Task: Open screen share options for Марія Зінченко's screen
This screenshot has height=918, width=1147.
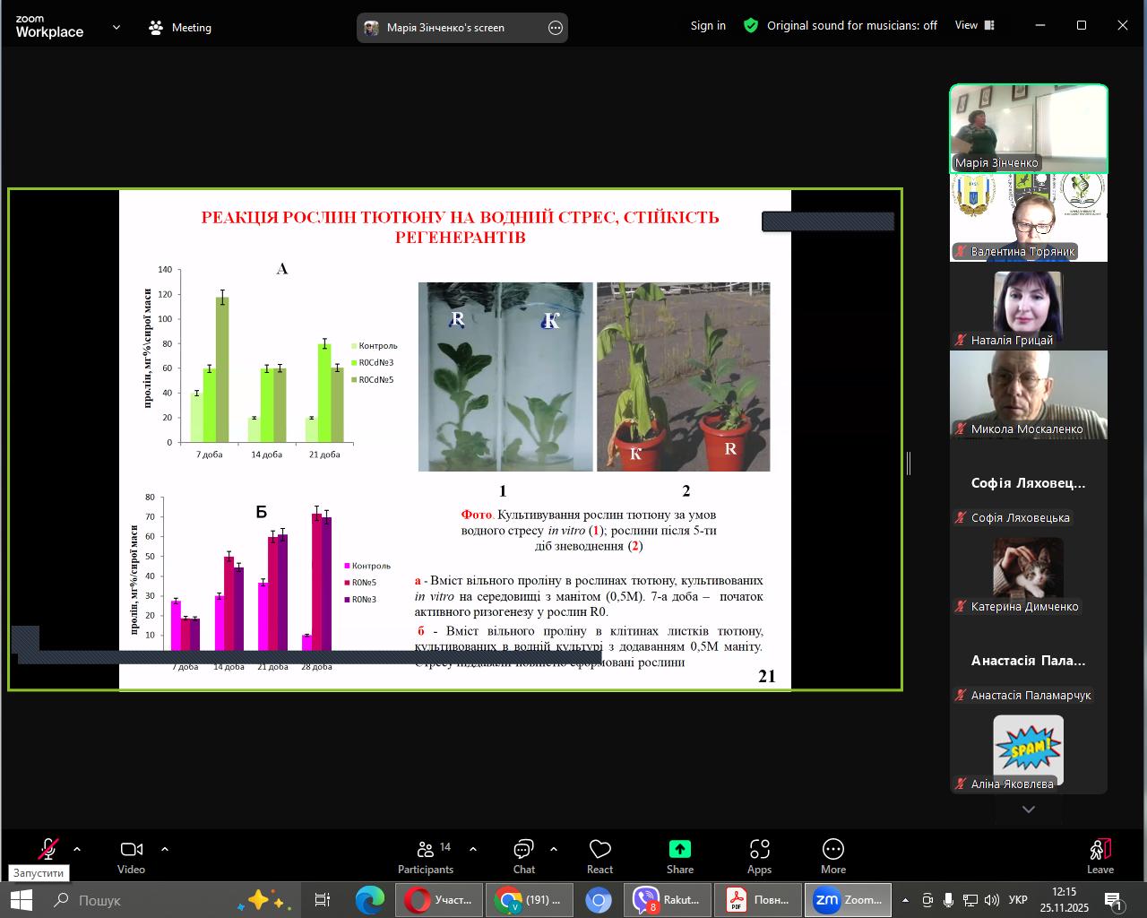Action: point(556,28)
